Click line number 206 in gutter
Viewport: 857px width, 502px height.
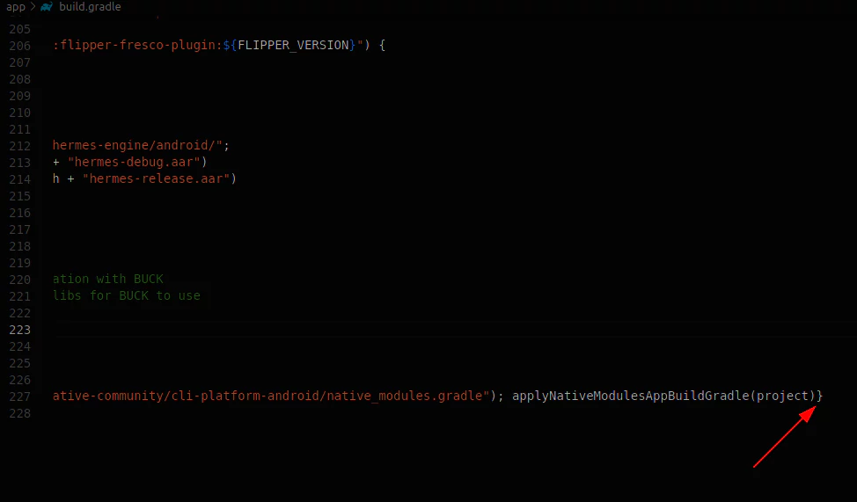(x=20, y=46)
